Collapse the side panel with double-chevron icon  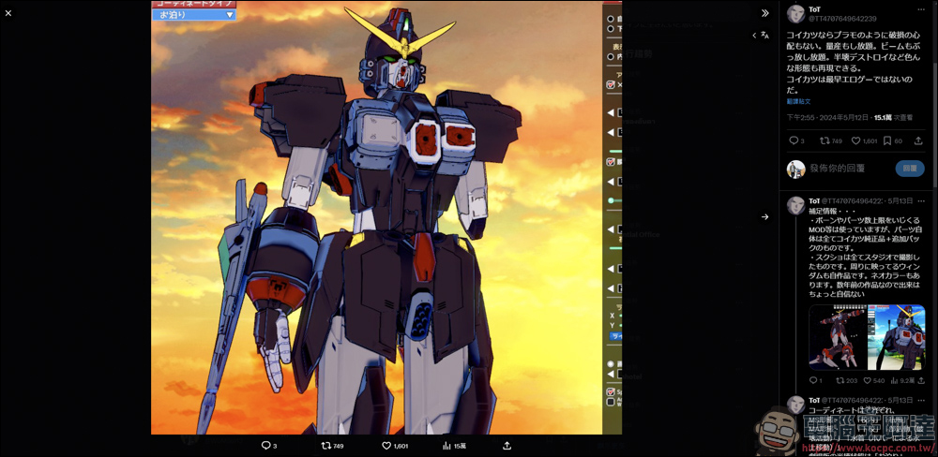point(764,13)
